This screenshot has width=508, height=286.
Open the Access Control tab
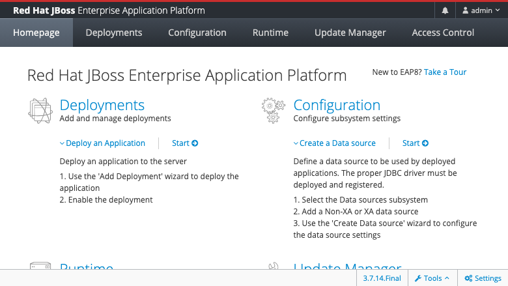click(x=443, y=33)
